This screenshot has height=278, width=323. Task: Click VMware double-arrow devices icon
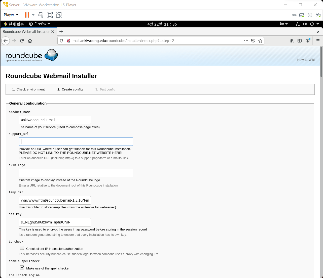(294, 15)
